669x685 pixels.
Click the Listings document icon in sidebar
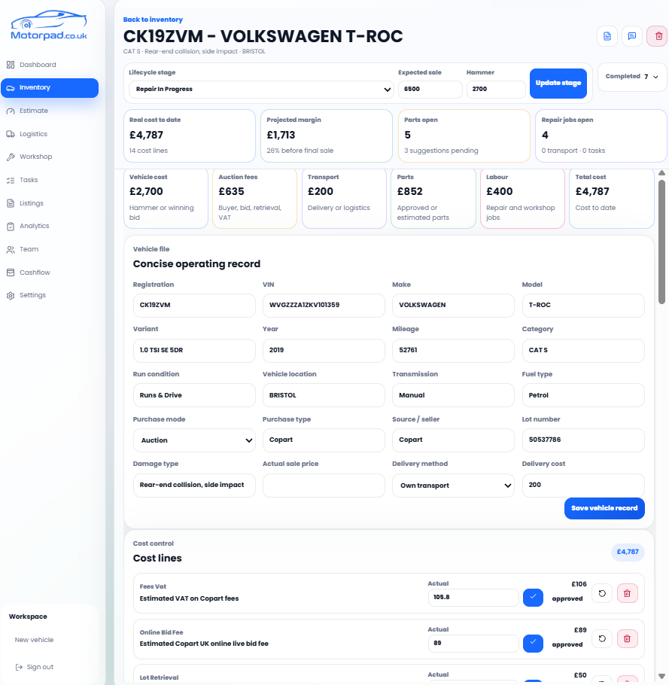click(x=11, y=203)
